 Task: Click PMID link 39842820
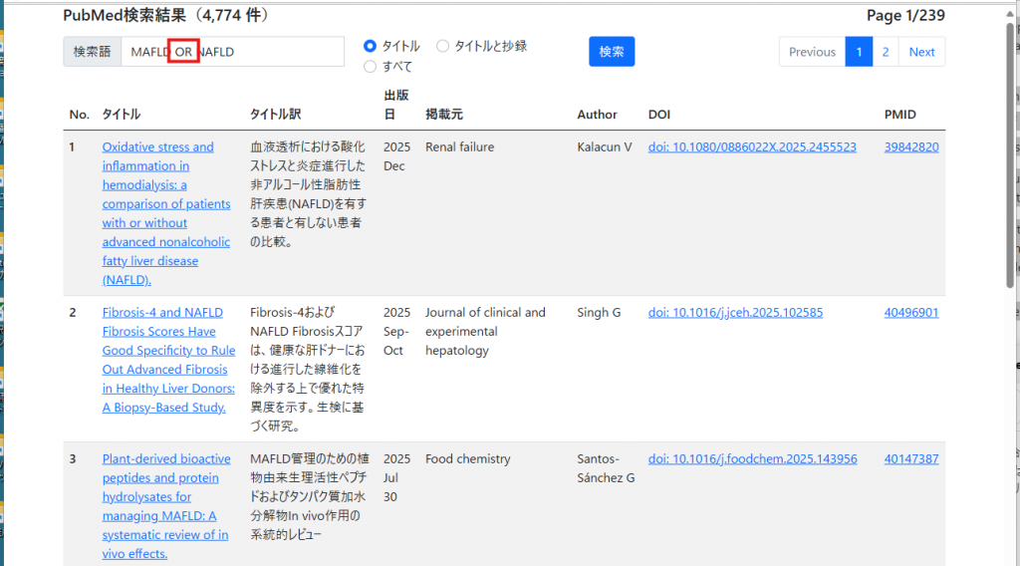pyautogui.click(x=910, y=147)
